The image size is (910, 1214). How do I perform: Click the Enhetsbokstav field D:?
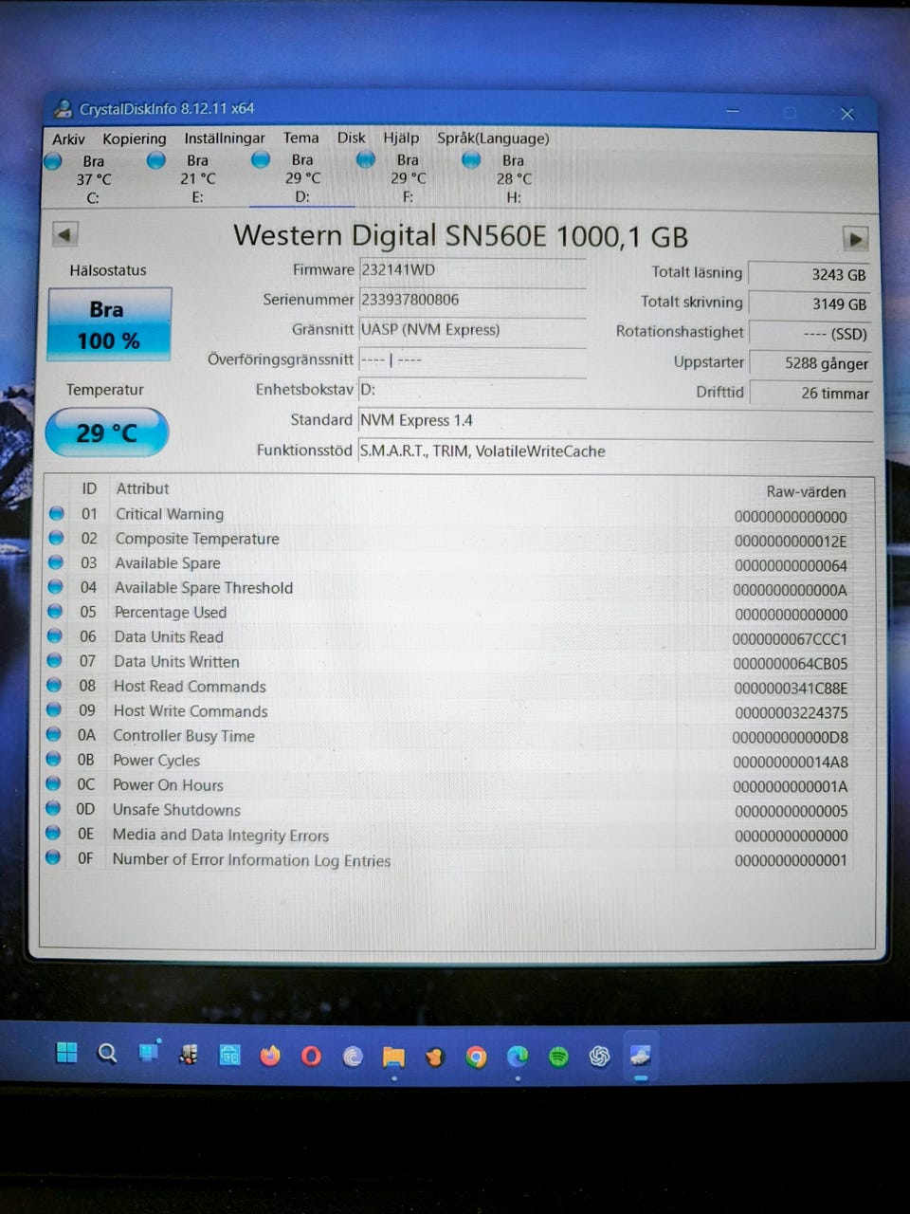click(472, 390)
